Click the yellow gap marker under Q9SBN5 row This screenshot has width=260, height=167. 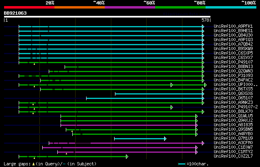click(72, 131)
